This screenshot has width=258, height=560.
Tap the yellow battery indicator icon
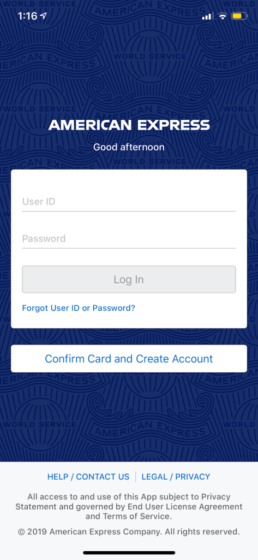tap(239, 16)
